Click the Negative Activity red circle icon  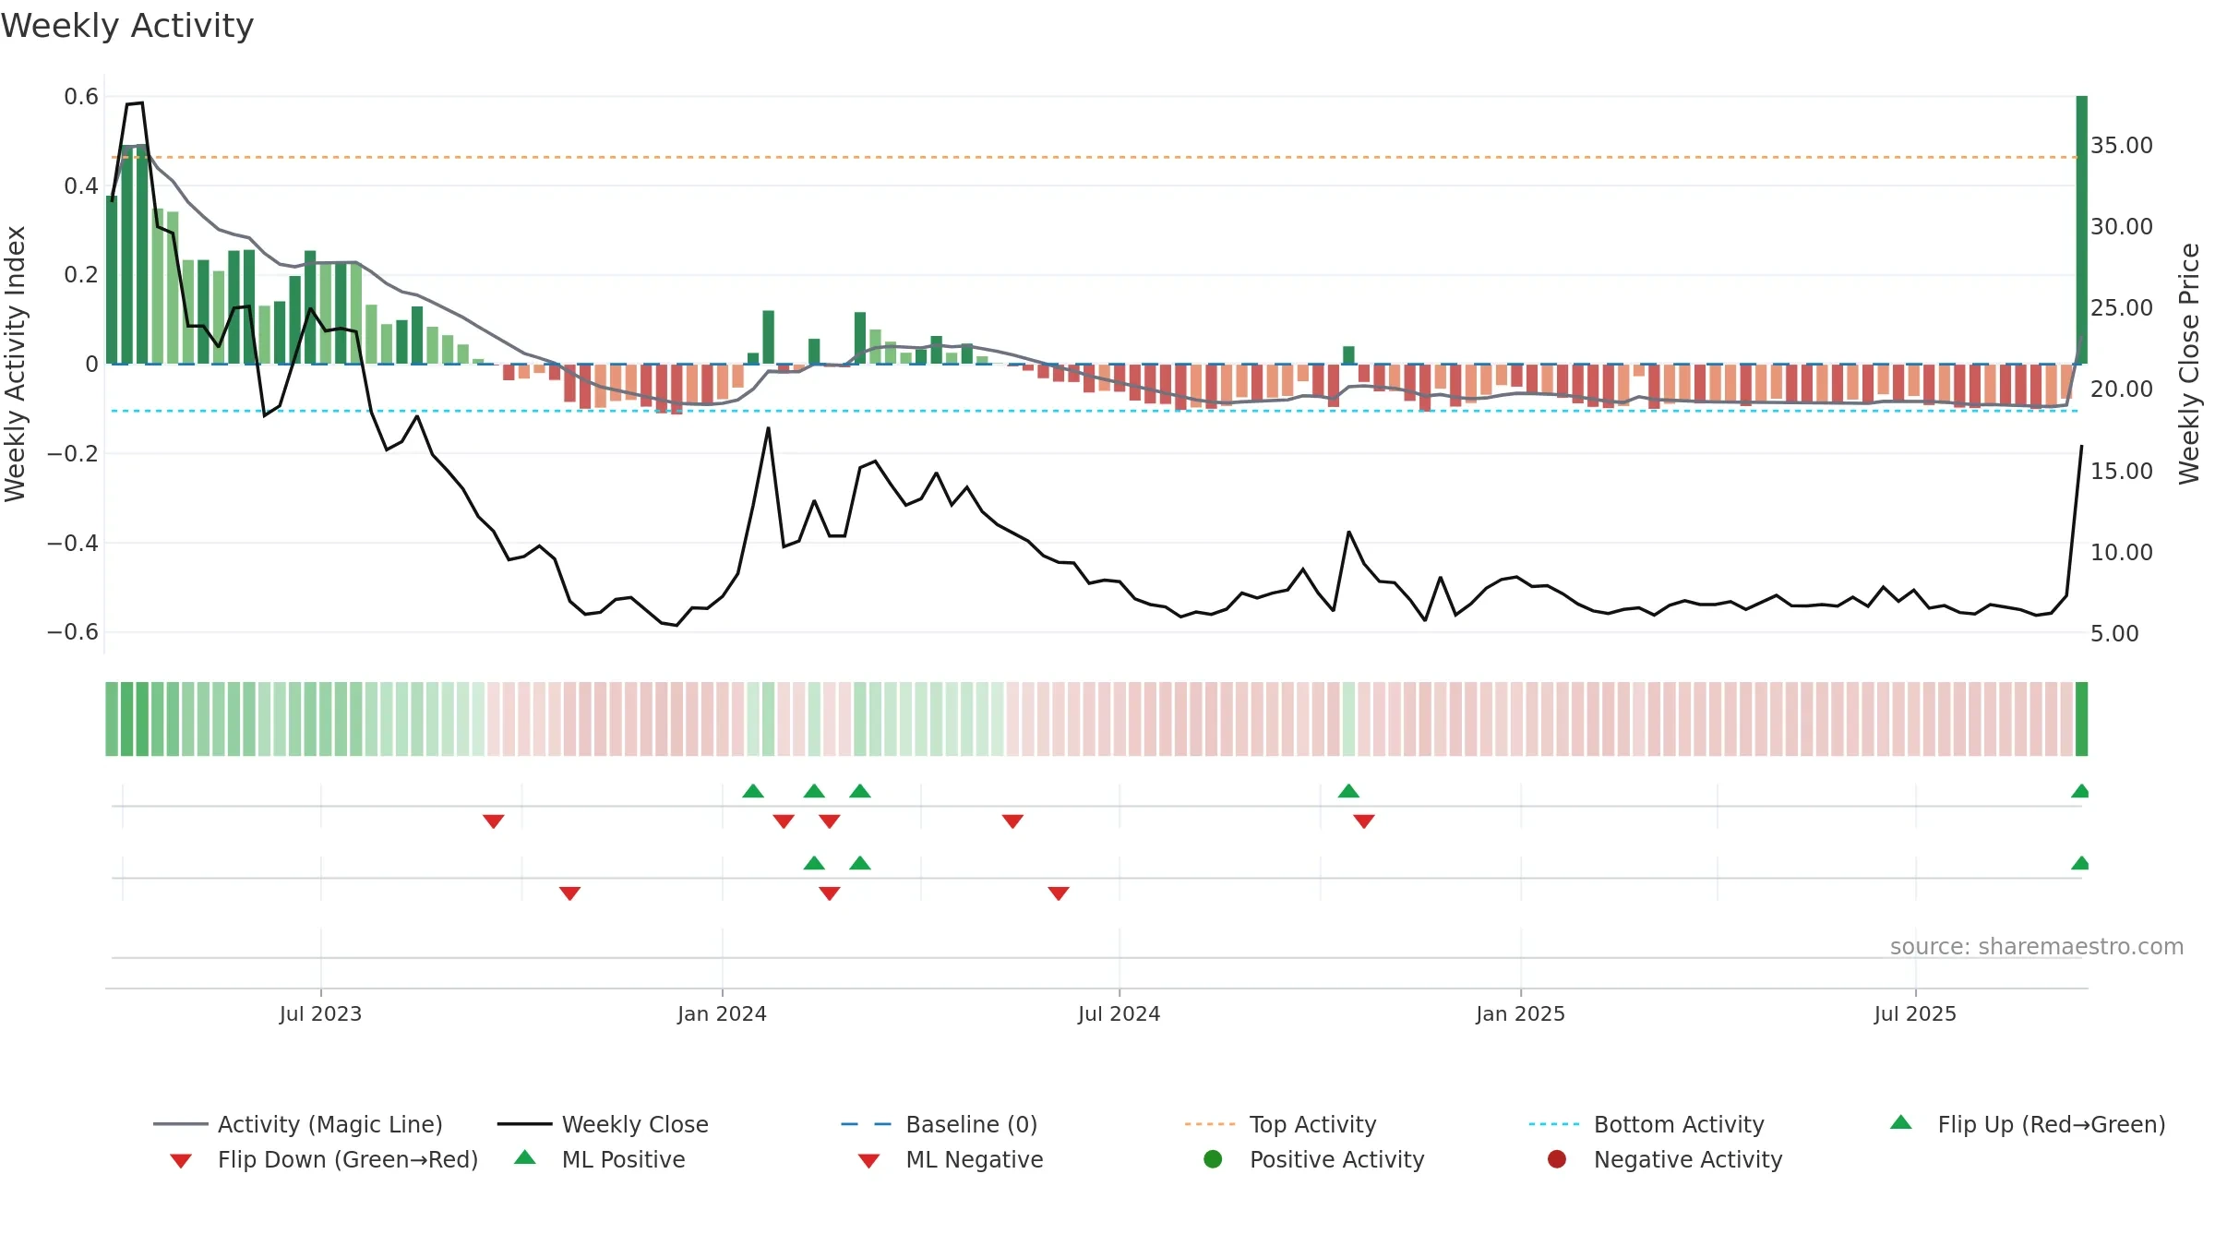point(1557,1159)
